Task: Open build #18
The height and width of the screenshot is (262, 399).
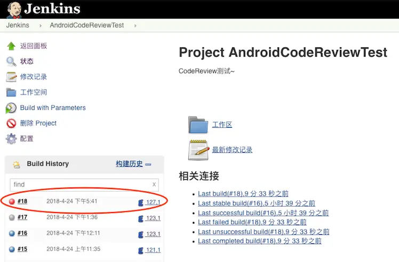Action: (22, 201)
